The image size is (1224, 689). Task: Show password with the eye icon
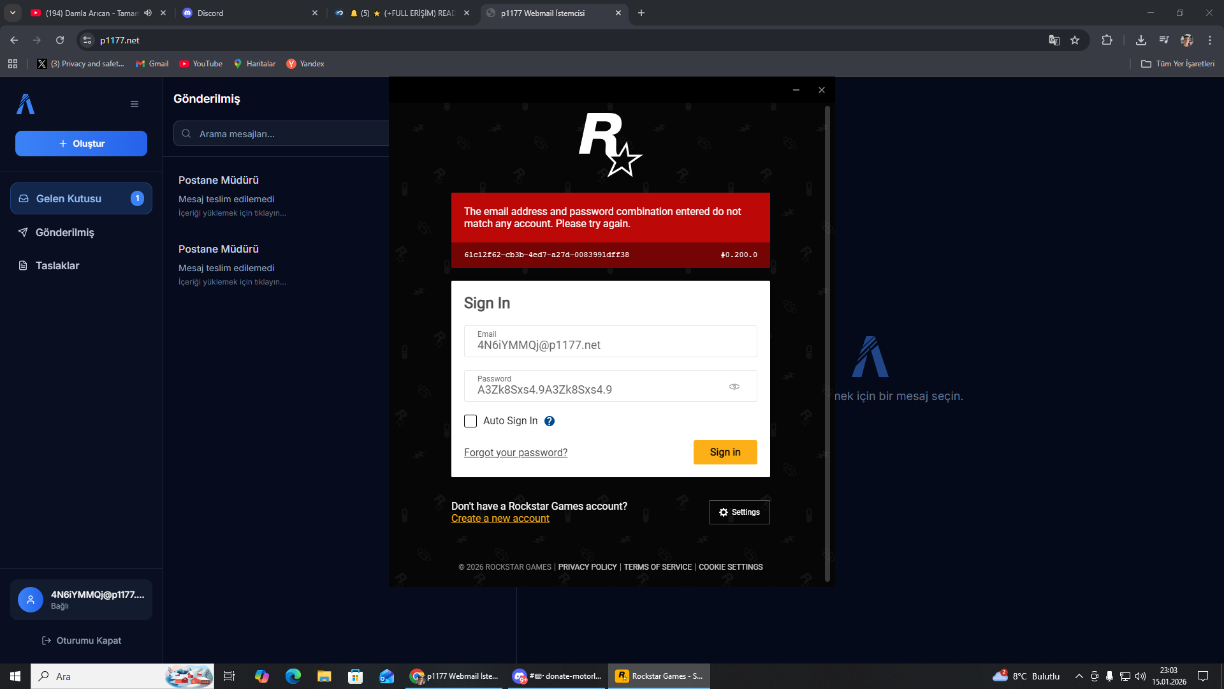(734, 387)
